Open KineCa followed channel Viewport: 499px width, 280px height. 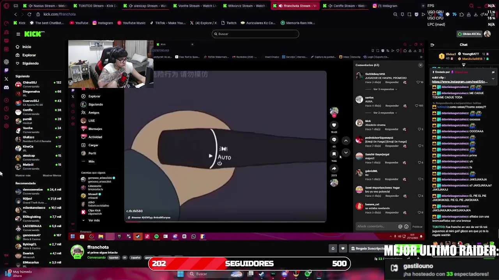pos(38,148)
